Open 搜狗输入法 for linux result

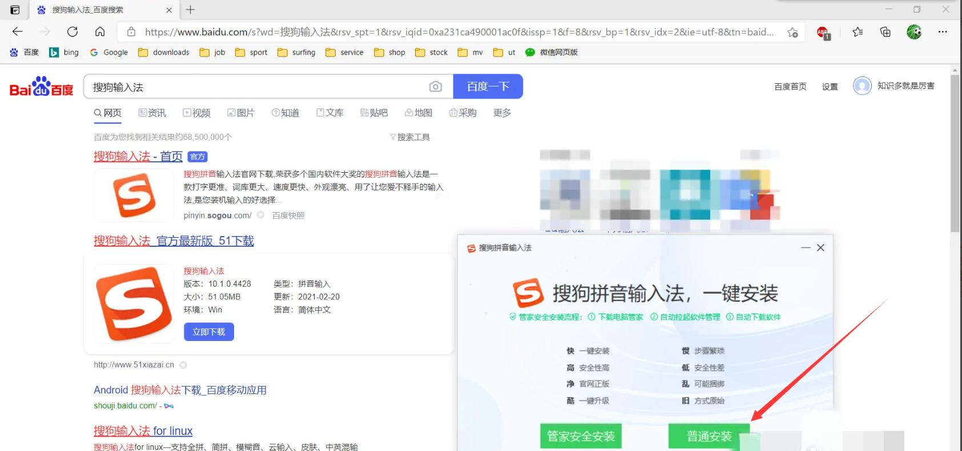click(x=143, y=430)
